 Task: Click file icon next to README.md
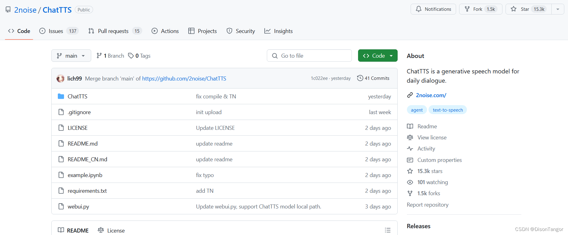pyautogui.click(x=61, y=144)
